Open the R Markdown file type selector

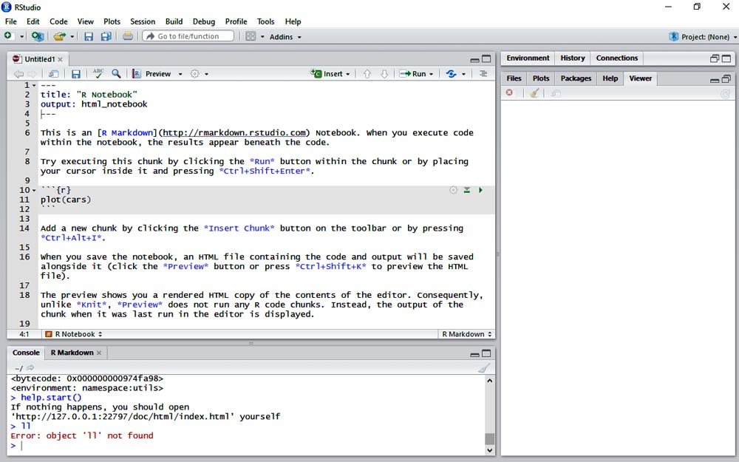tap(466, 334)
